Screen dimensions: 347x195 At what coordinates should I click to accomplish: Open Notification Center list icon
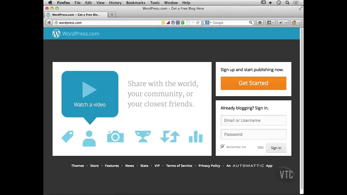pyautogui.click(x=295, y=3)
